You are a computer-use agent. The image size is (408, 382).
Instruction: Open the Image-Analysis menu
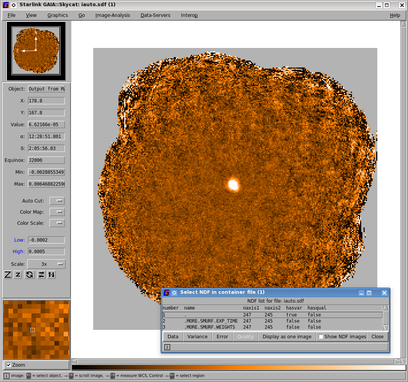[113, 15]
